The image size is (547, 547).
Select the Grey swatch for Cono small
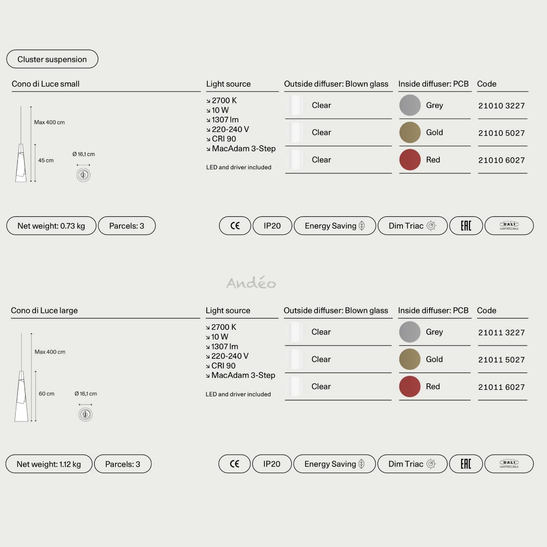pos(410,105)
